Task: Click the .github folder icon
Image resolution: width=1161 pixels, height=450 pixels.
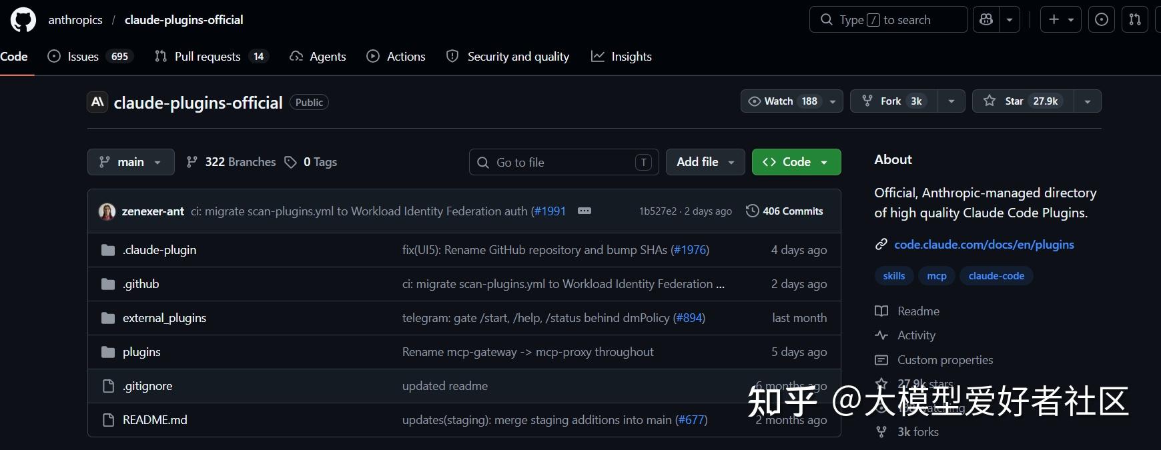Action: 108,284
